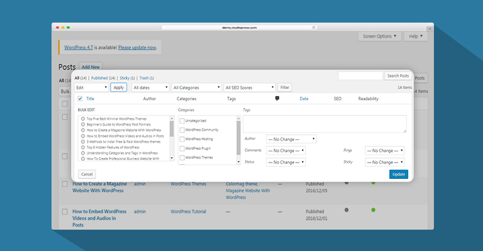Open the All dates filter dropdown
Viewport: 483px width, 251px height.
click(x=151, y=88)
